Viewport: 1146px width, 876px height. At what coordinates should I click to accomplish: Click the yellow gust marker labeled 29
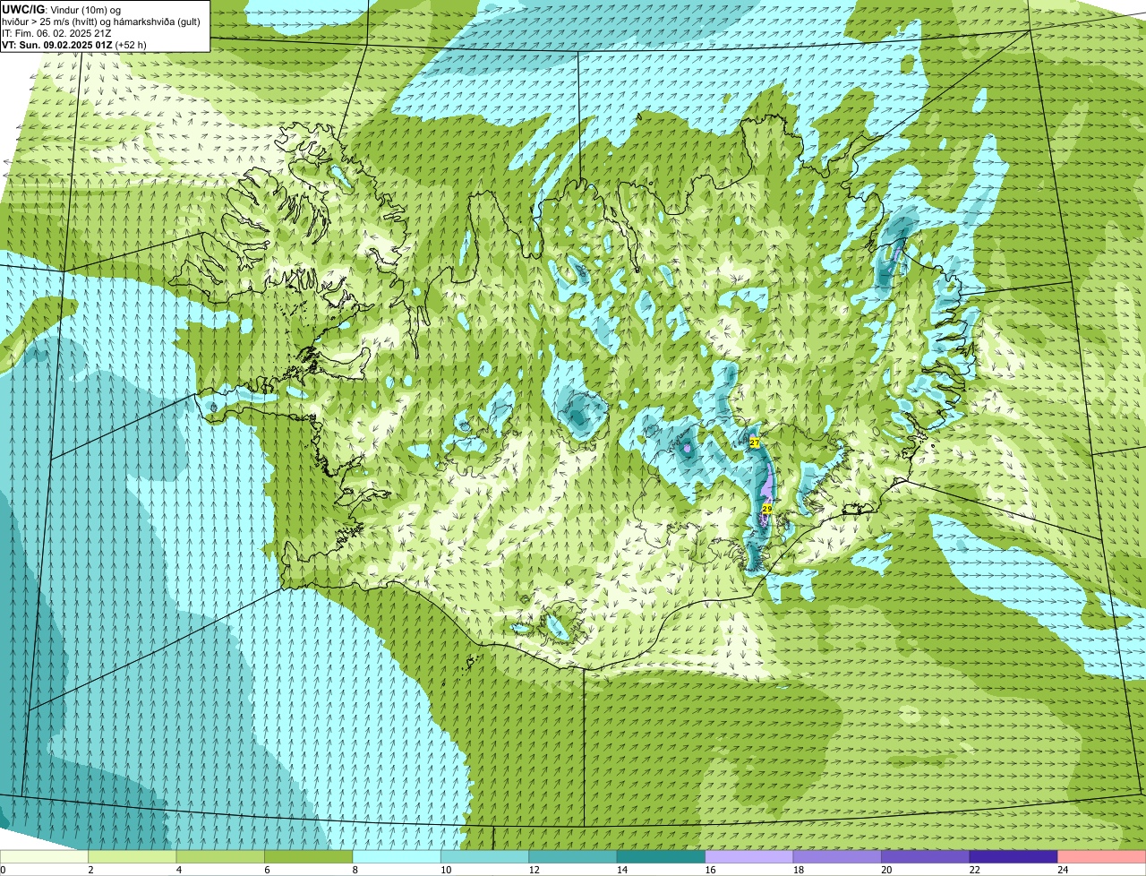click(x=766, y=509)
